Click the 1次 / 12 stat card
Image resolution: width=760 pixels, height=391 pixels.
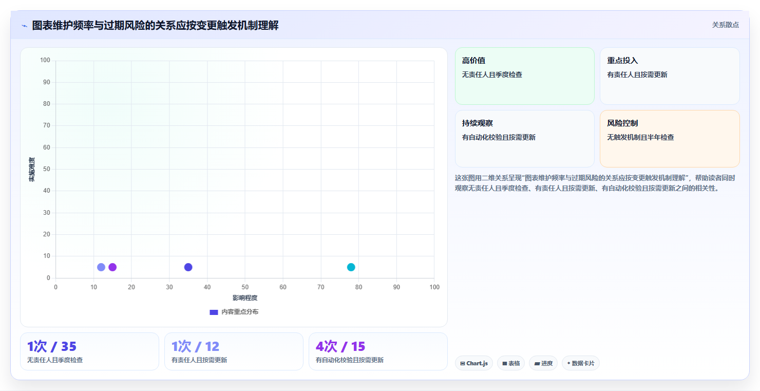click(234, 351)
